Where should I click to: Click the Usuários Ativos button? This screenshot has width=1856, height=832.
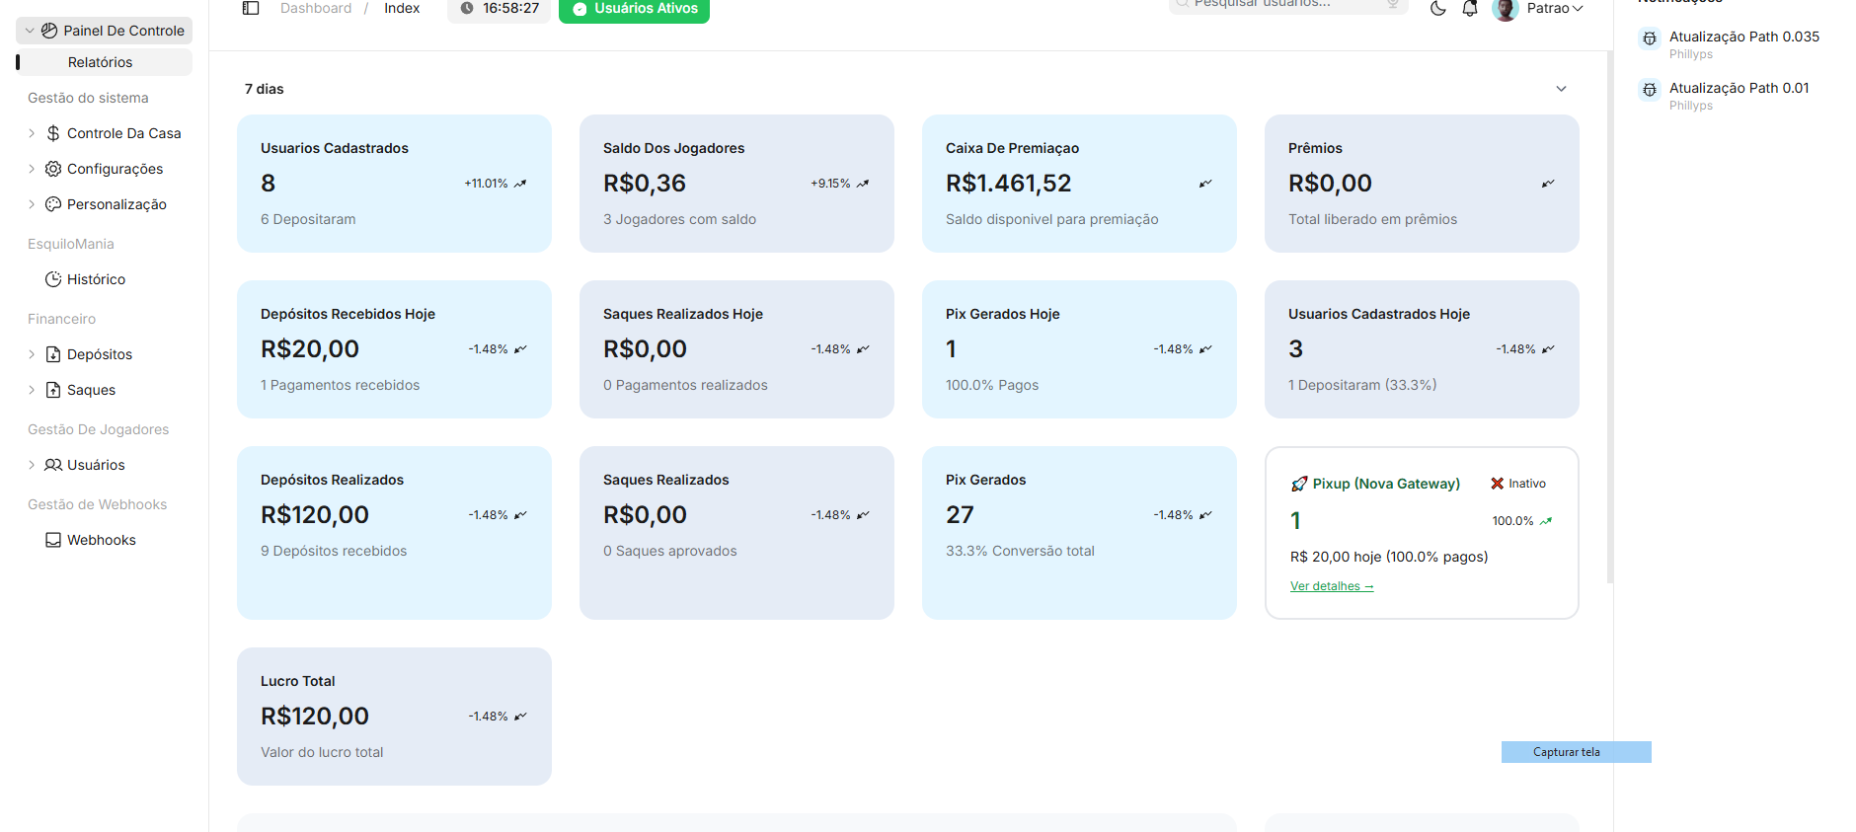point(634,9)
